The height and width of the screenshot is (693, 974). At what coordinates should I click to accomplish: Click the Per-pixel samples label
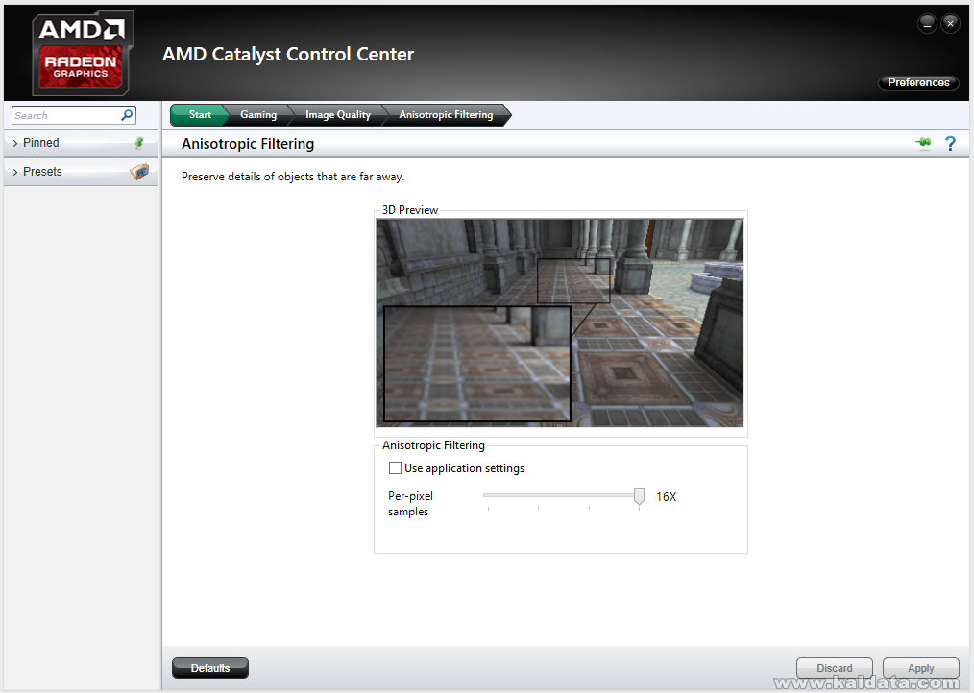point(410,504)
